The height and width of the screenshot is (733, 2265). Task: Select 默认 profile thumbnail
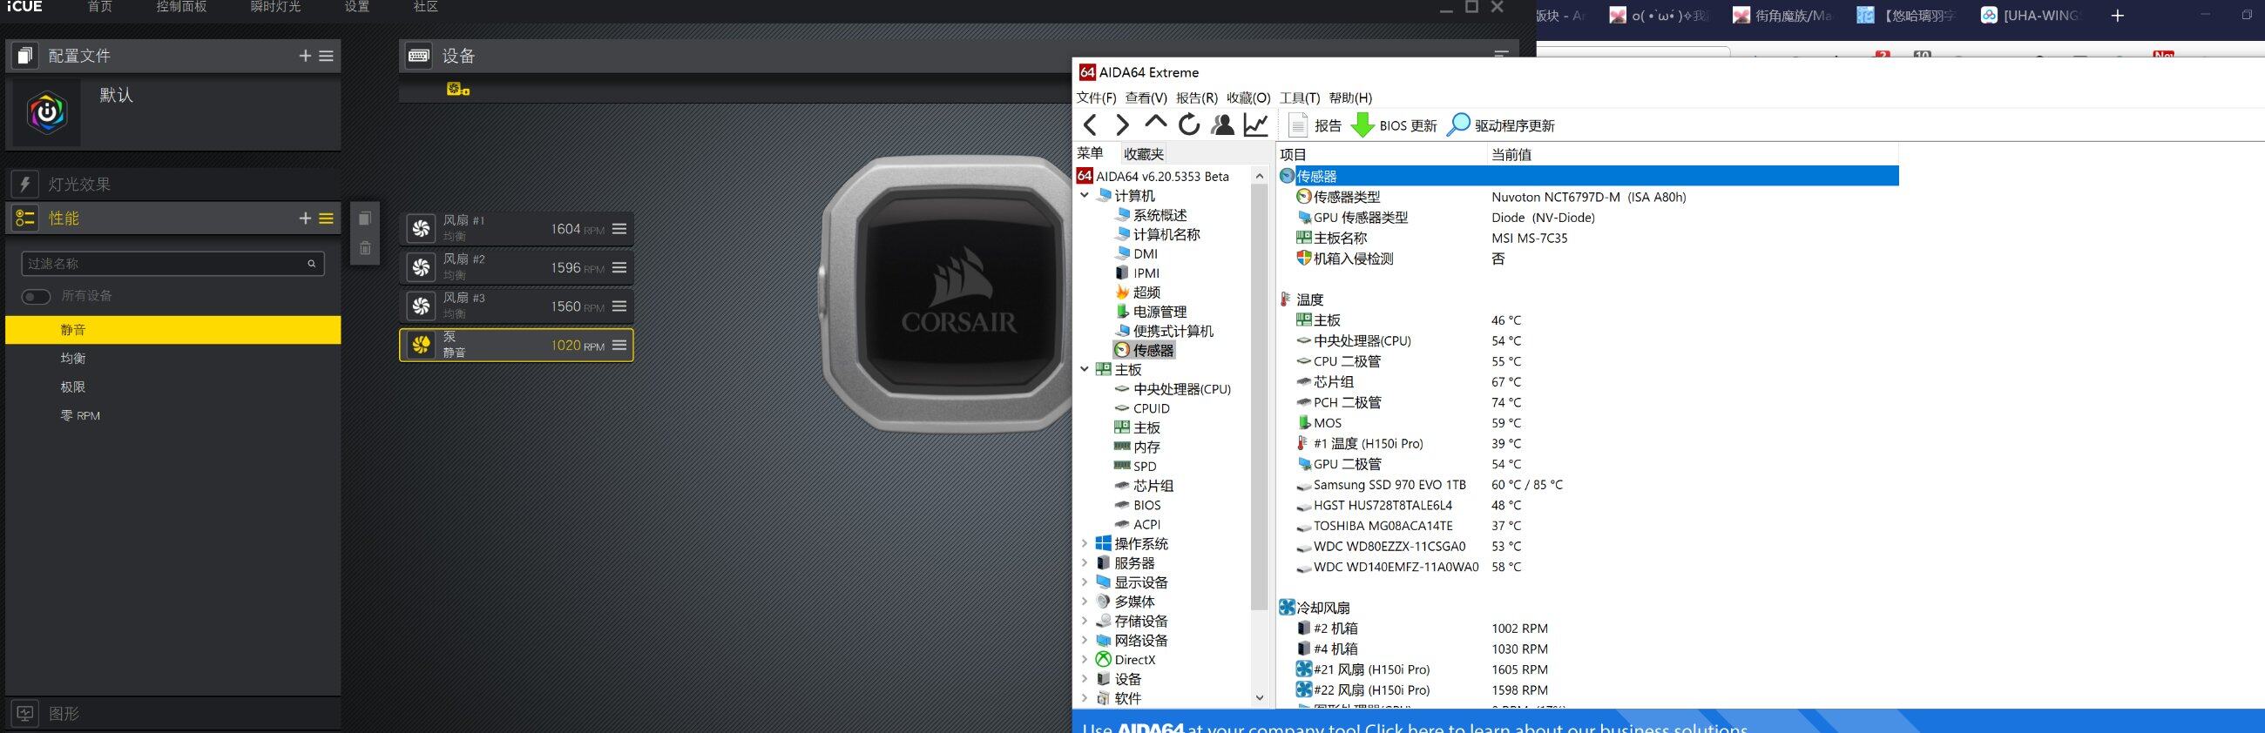coord(46,112)
